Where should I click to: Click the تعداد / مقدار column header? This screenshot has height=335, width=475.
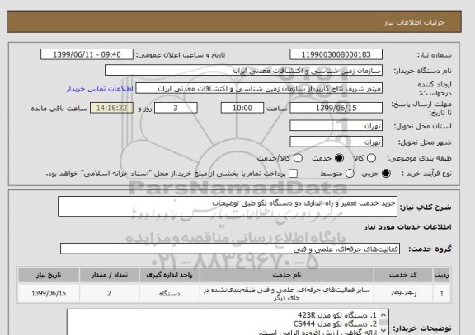point(110,276)
